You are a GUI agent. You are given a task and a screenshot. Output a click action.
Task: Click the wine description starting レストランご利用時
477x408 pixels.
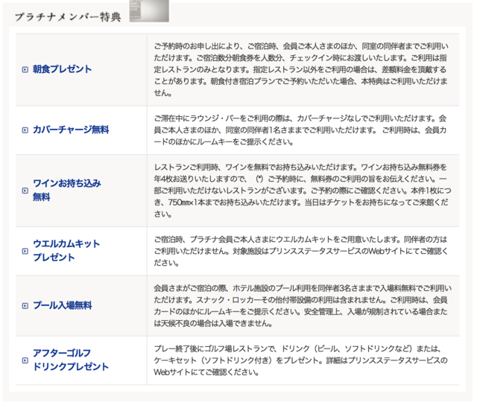click(x=303, y=191)
